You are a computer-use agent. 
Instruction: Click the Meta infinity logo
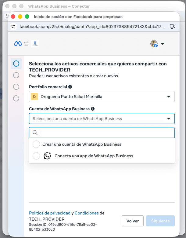pos(18,44)
